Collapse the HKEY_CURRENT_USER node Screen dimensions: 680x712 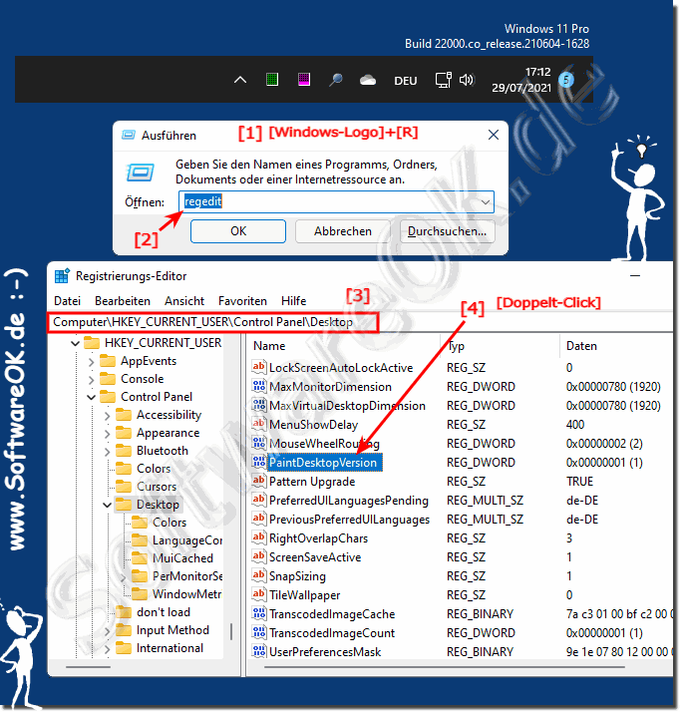pyautogui.click(x=76, y=343)
